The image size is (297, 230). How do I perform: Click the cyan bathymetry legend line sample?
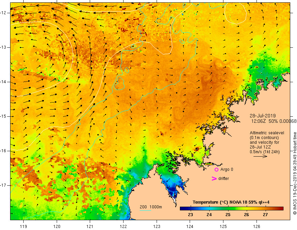145,210
